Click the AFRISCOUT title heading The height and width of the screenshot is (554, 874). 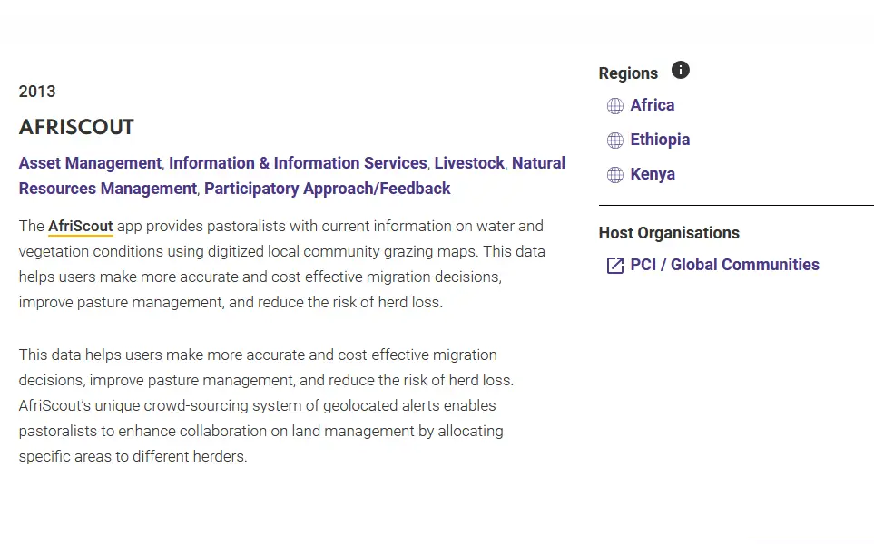76,127
